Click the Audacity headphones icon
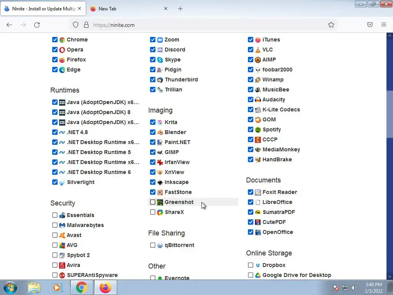393x295 pixels. 258,99
